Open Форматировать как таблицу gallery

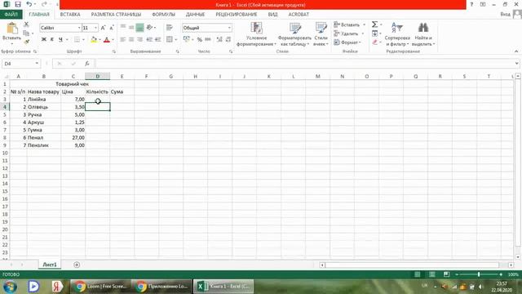(294, 33)
